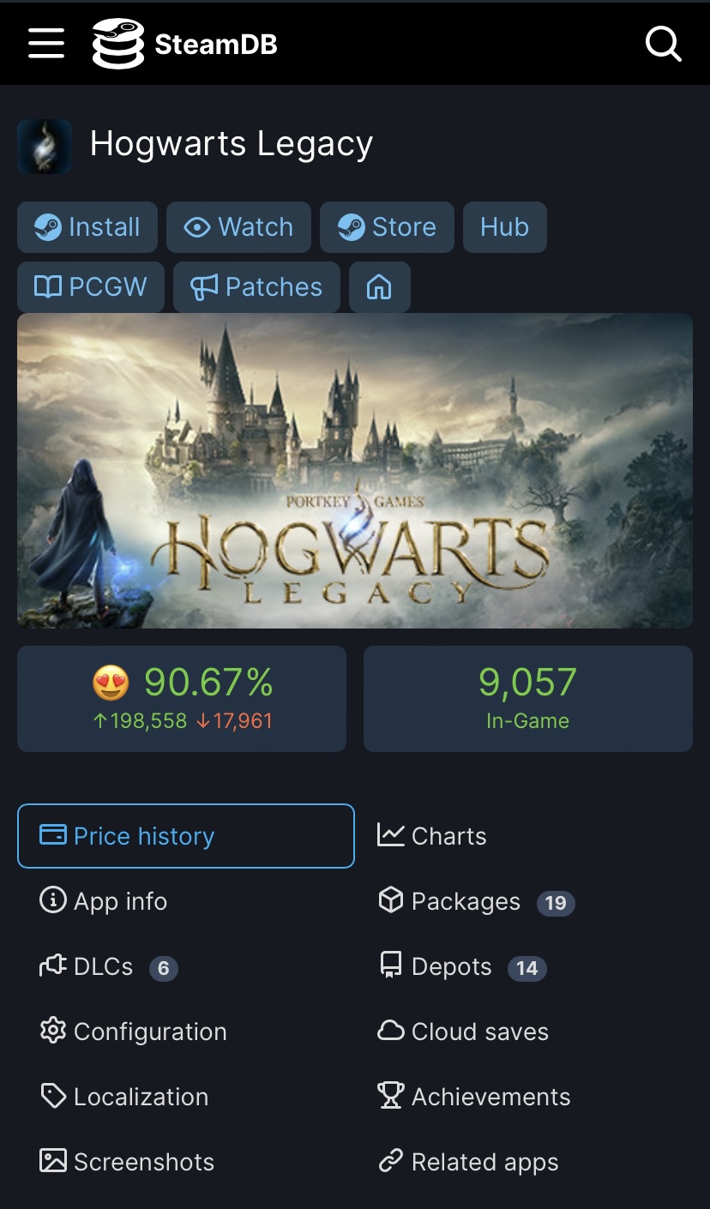Screen dimensions: 710x1209
Task: Open the search magnifier icon
Action: tap(663, 43)
